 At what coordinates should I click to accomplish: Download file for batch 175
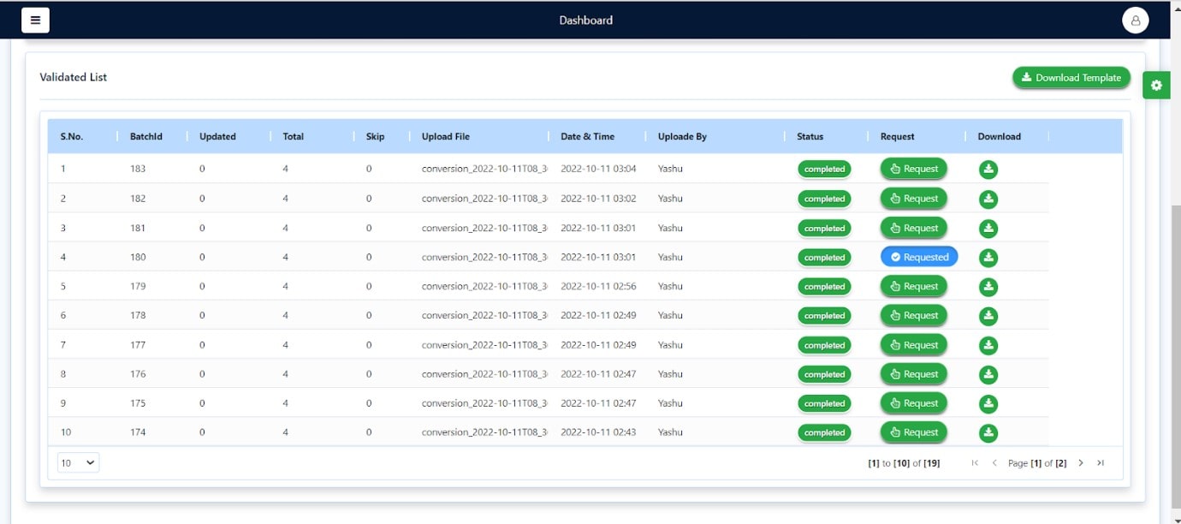[x=988, y=403]
